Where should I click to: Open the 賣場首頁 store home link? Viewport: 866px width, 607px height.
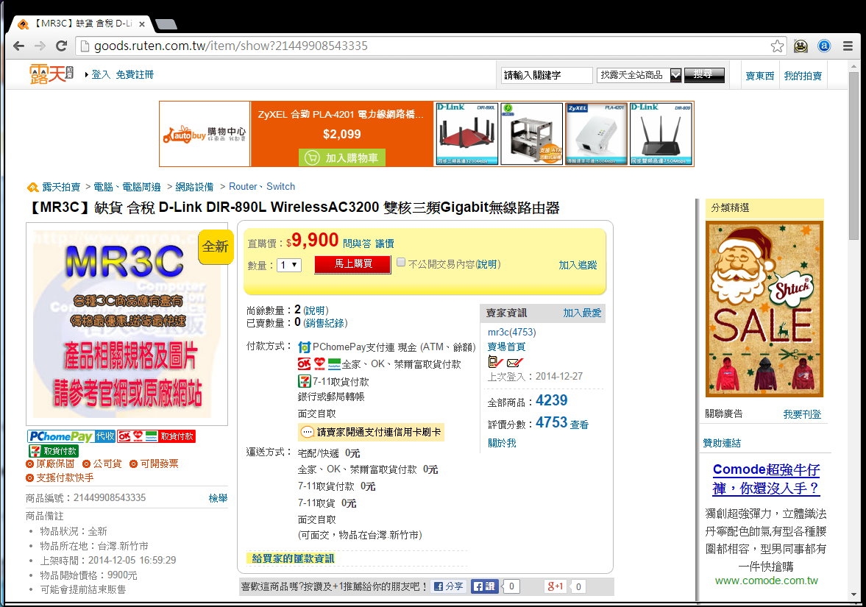(506, 347)
